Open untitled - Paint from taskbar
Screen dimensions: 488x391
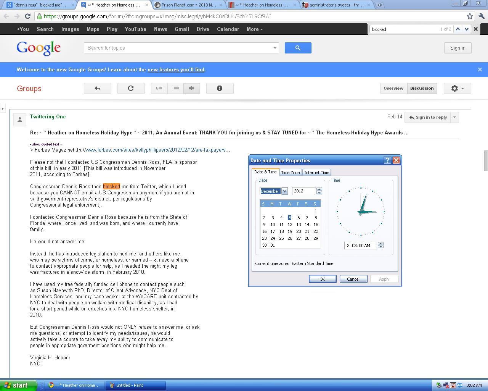[x=136, y=385]
